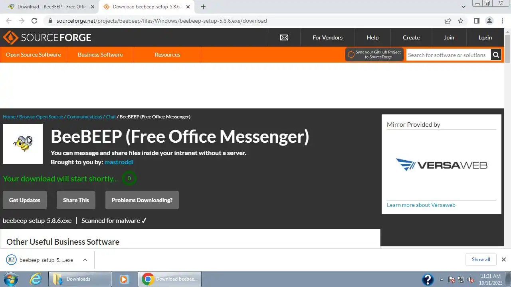Click Sync your GitHub Project button
This screenshot has width=511, height=287.
click(x=374, y=55)
